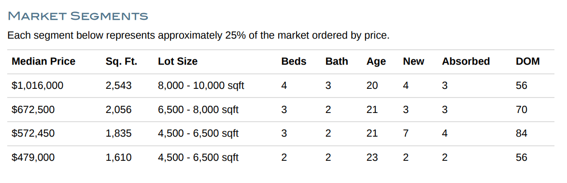The image size is (567, 183).
Task: Click the 1,610 square feet value
Action: pos(119,158)
